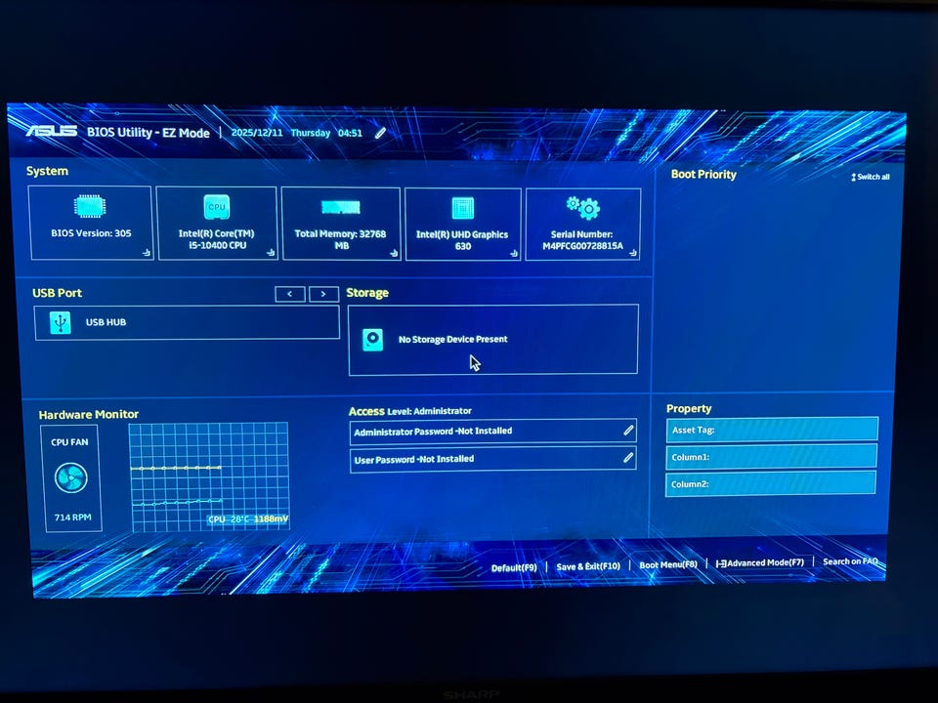Screen dimensions: 938x703
Task: Edit the User Password pencil icon
Action: click(x=627, y=458)
